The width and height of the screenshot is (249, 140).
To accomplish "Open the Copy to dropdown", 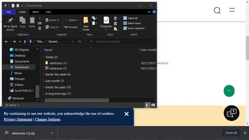I will click(53, 27).
